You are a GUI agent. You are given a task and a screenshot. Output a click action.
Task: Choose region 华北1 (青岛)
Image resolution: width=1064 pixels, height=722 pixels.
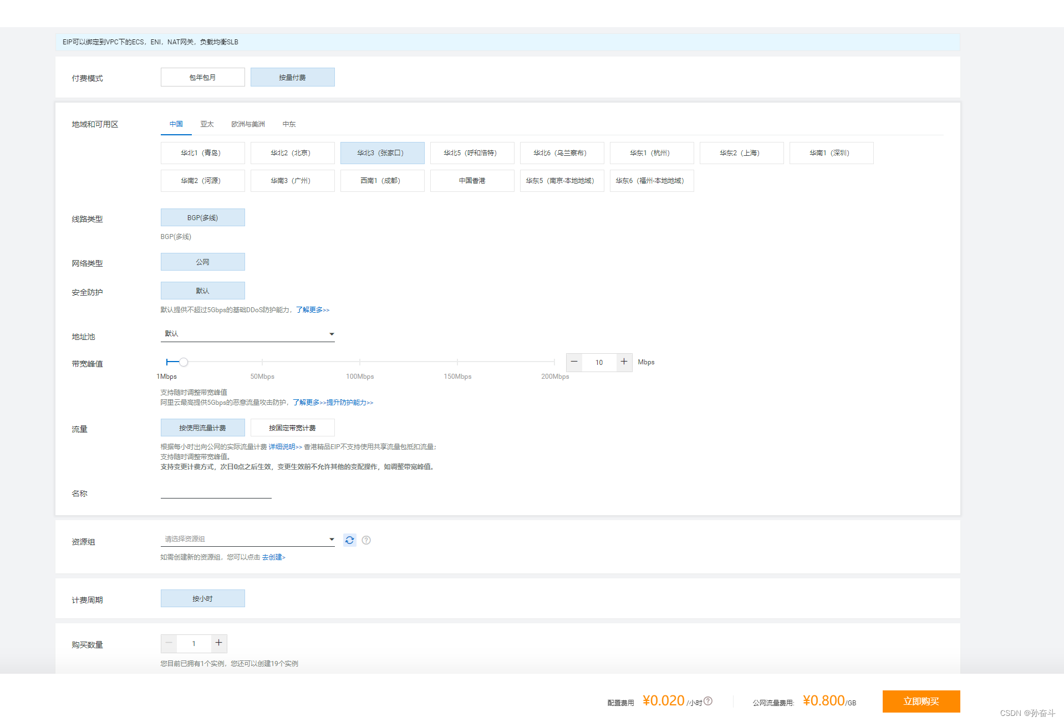(x=203, y=153)
